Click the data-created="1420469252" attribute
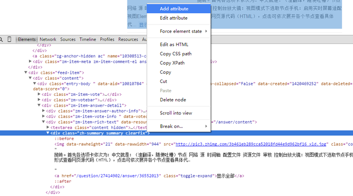 pyautogui.click(x=288, y=84)
